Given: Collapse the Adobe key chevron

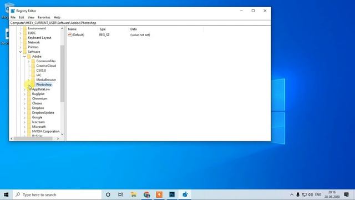Looking at the screenshot, I should pyautogui.click(x=24, y=57).
